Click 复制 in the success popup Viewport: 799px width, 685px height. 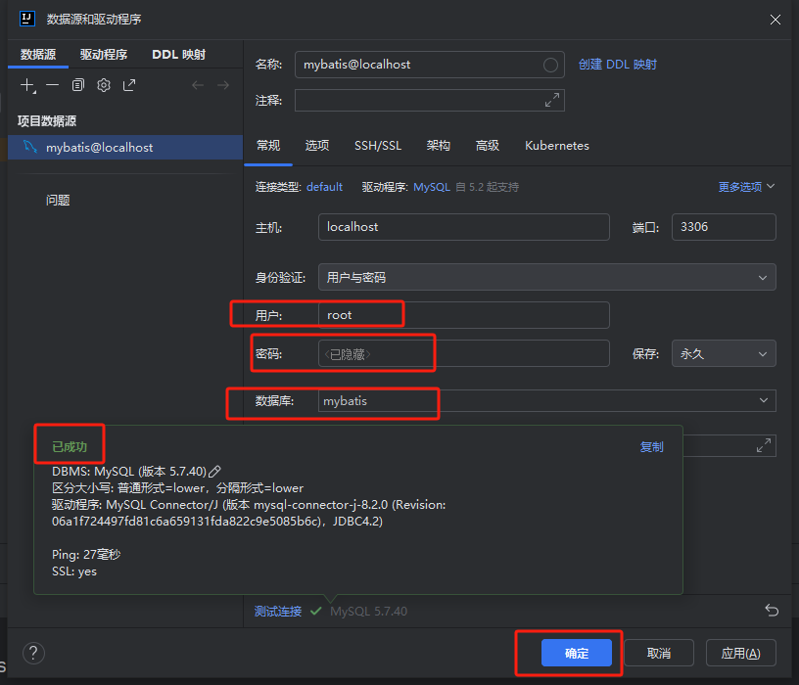(651, 446)
